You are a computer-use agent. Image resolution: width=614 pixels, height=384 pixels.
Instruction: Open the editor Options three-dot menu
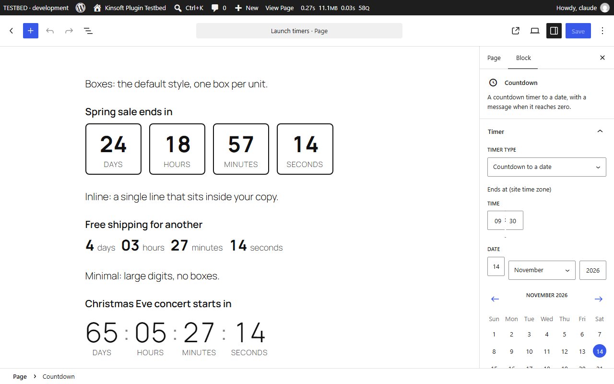click(602, 31)
